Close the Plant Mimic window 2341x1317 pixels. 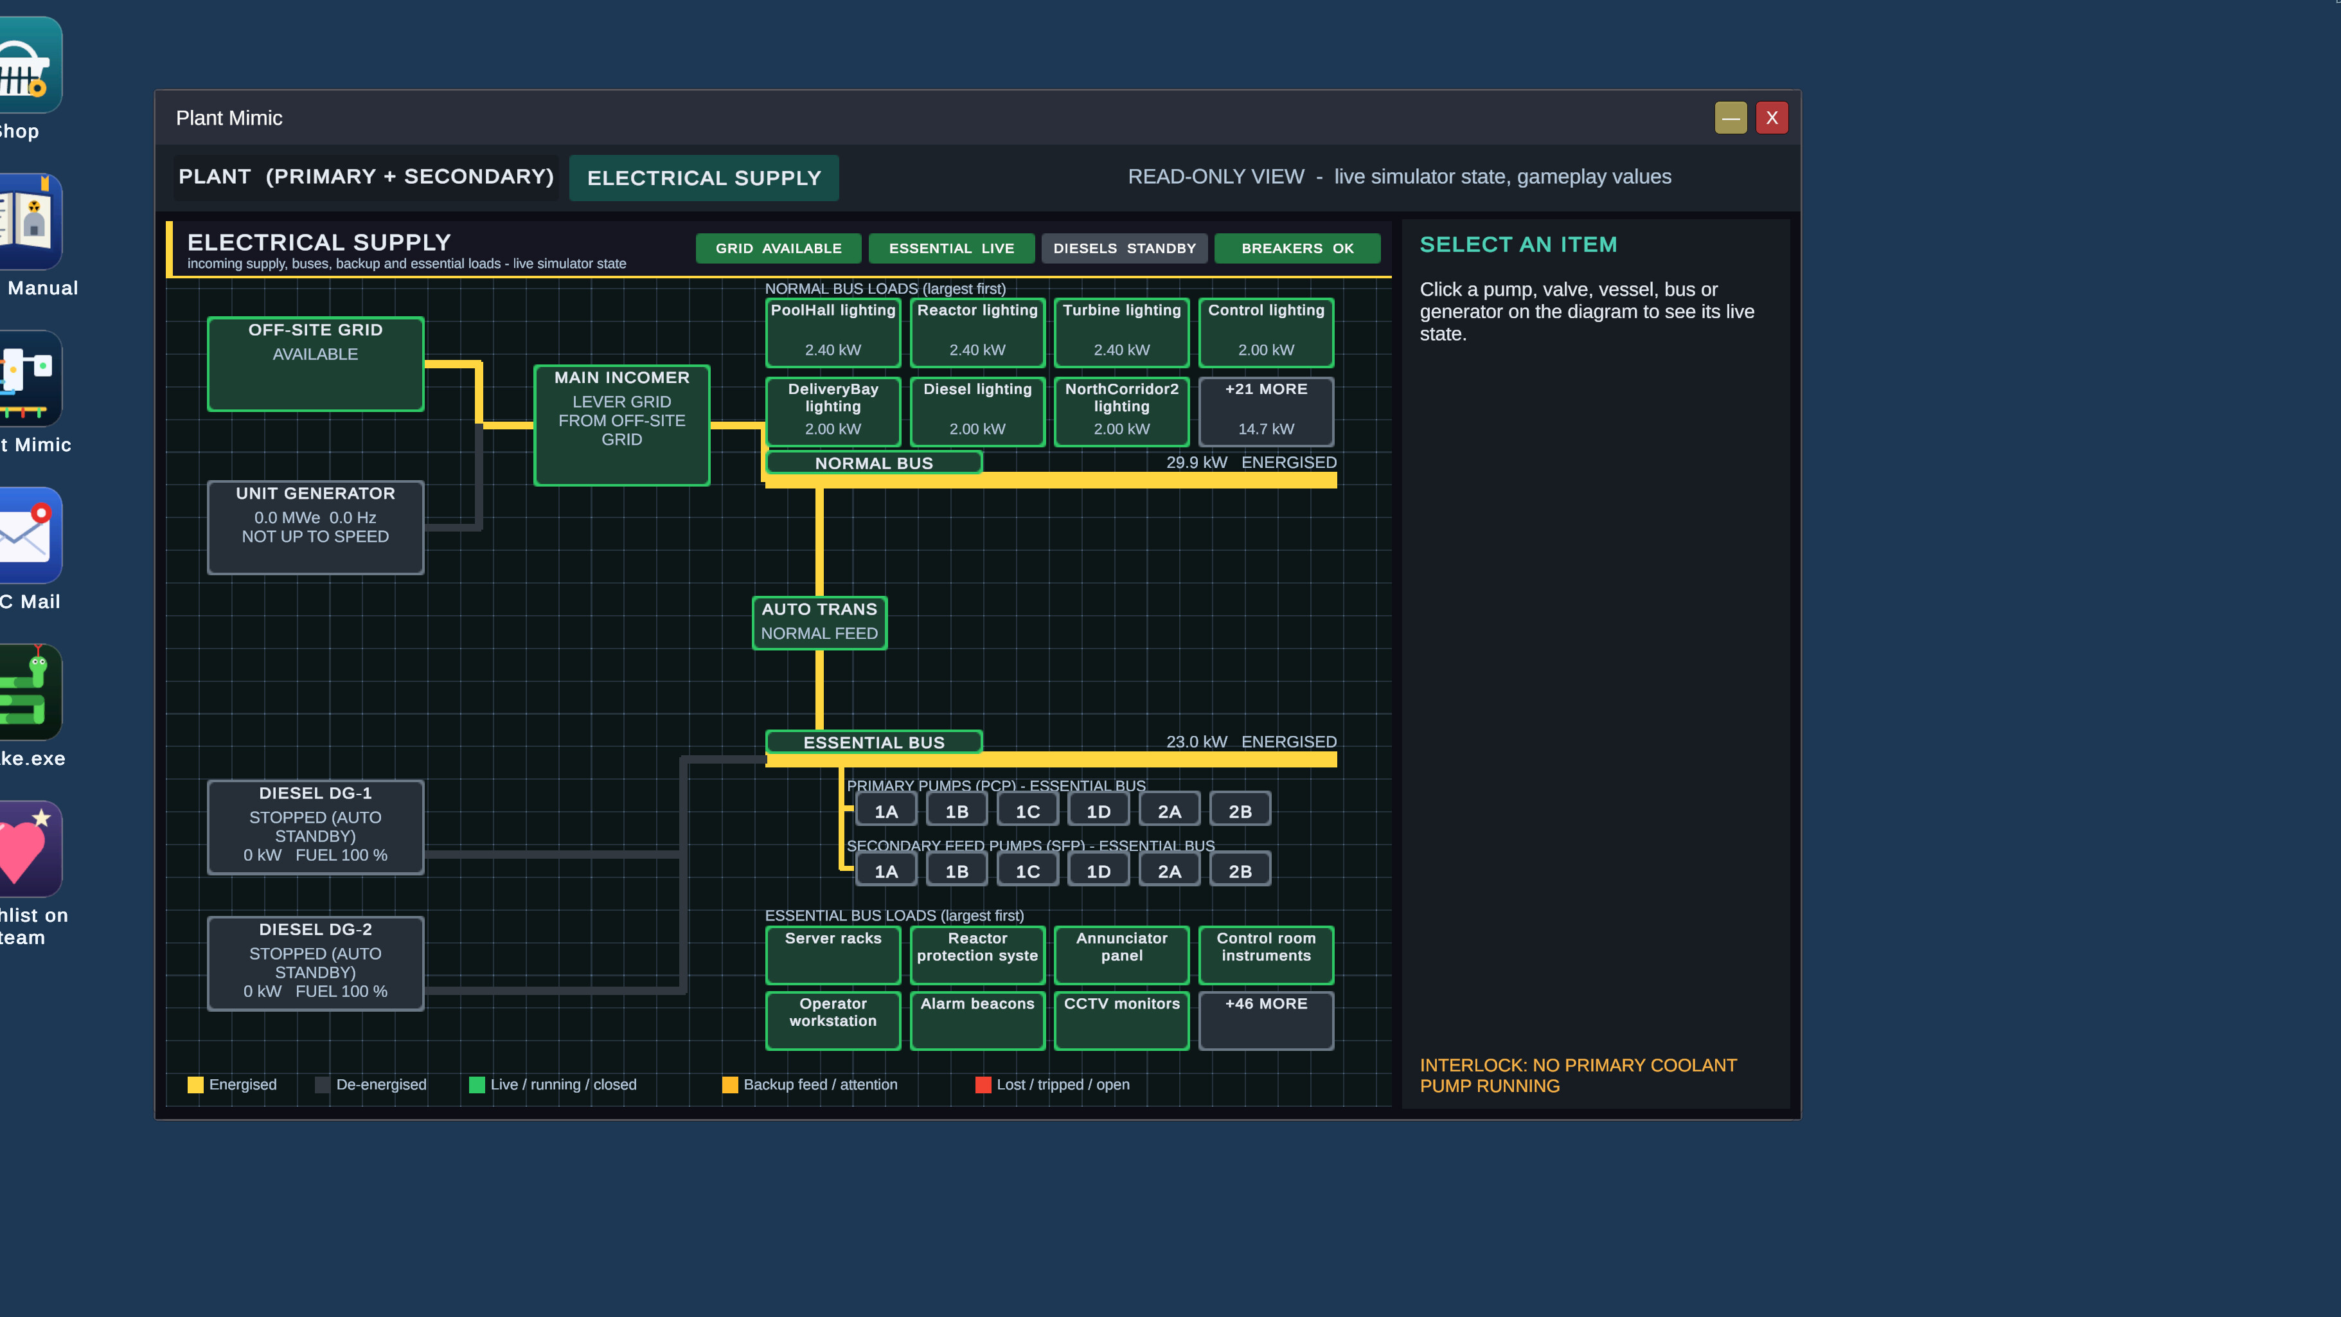(x=1771, y=117)
